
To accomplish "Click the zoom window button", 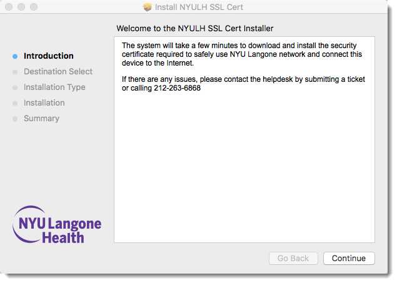I will [x=34, y=7].
